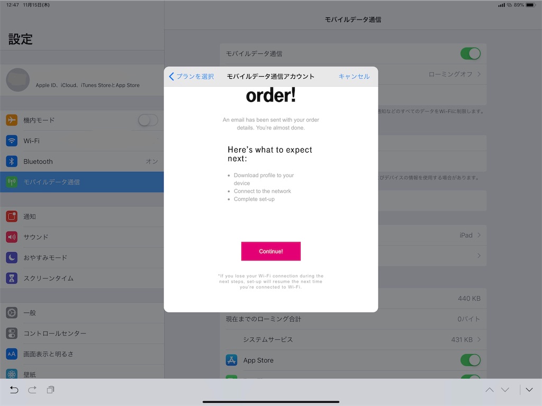The width and height of the screenshot is (542, 406).
Task: Open Wi-Fi settings via its icon
Action: [x=12, y=141]
